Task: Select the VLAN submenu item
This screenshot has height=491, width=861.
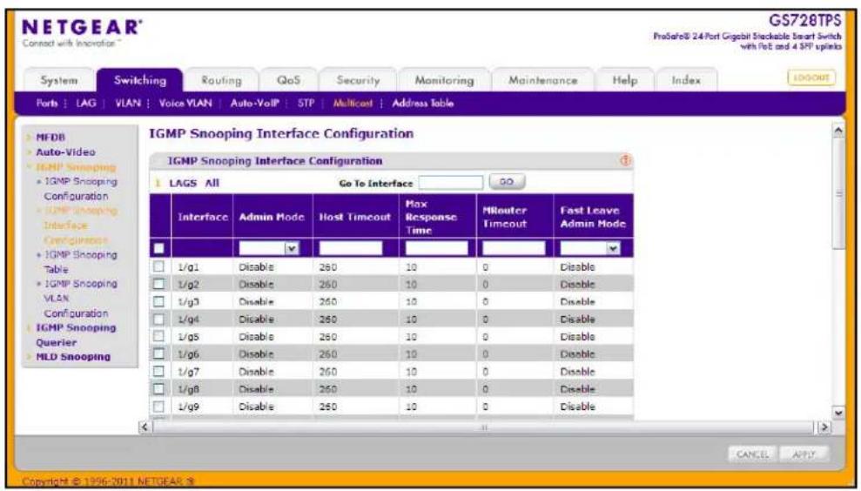Action: click(x=128, y=104)
